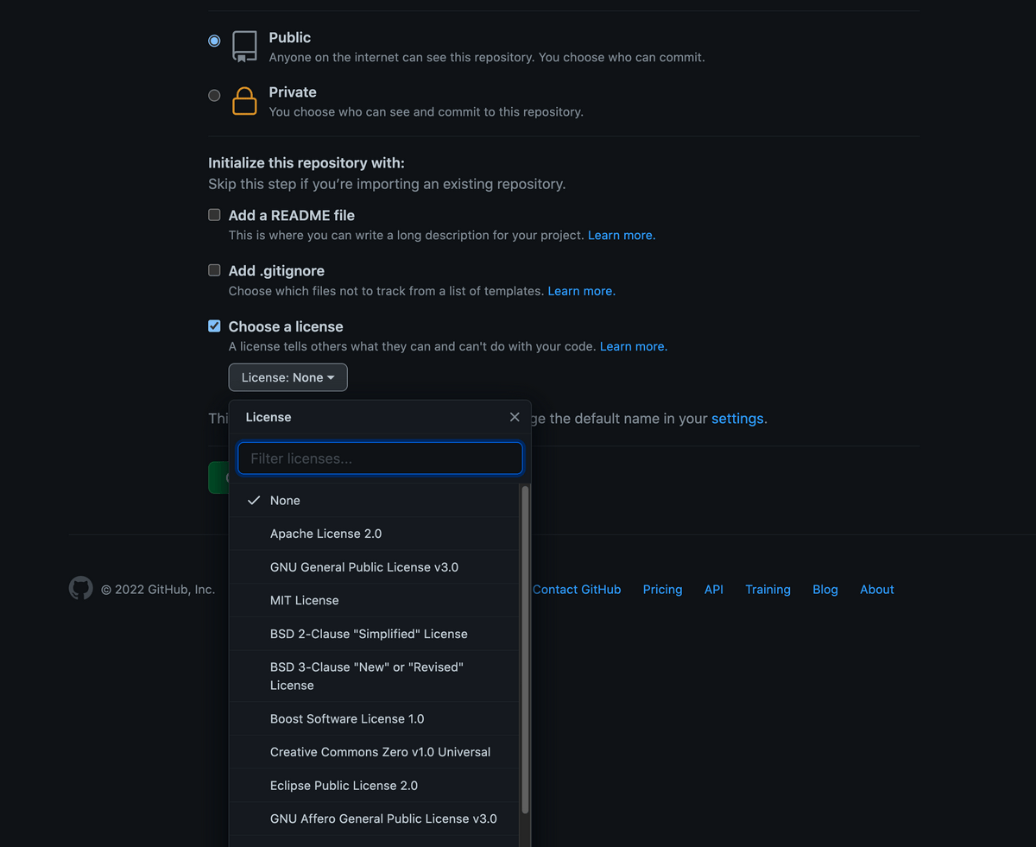This screenshot has height=847, width=1036.
Task: Click the GitHub Octocat logo in footer
Action: [80, 589]
